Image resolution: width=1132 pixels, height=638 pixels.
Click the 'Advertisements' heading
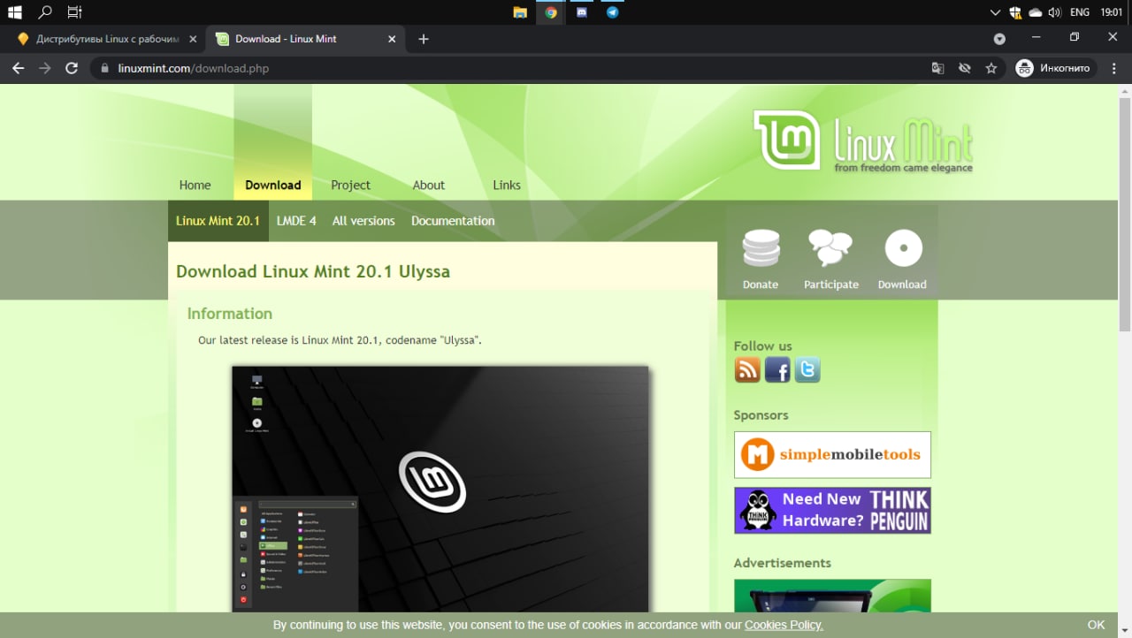pos(782,563)
